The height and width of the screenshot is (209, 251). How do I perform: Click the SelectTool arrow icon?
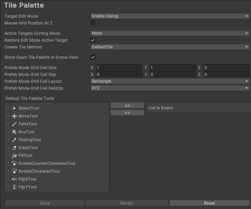pyautogui.click(x=14, y=108)
